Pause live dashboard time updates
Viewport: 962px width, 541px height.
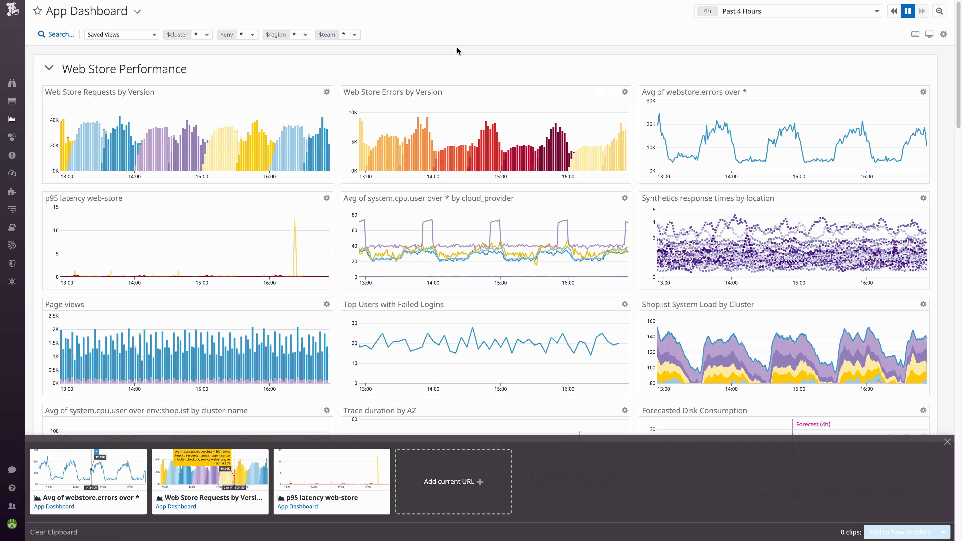tap(907, 11)
